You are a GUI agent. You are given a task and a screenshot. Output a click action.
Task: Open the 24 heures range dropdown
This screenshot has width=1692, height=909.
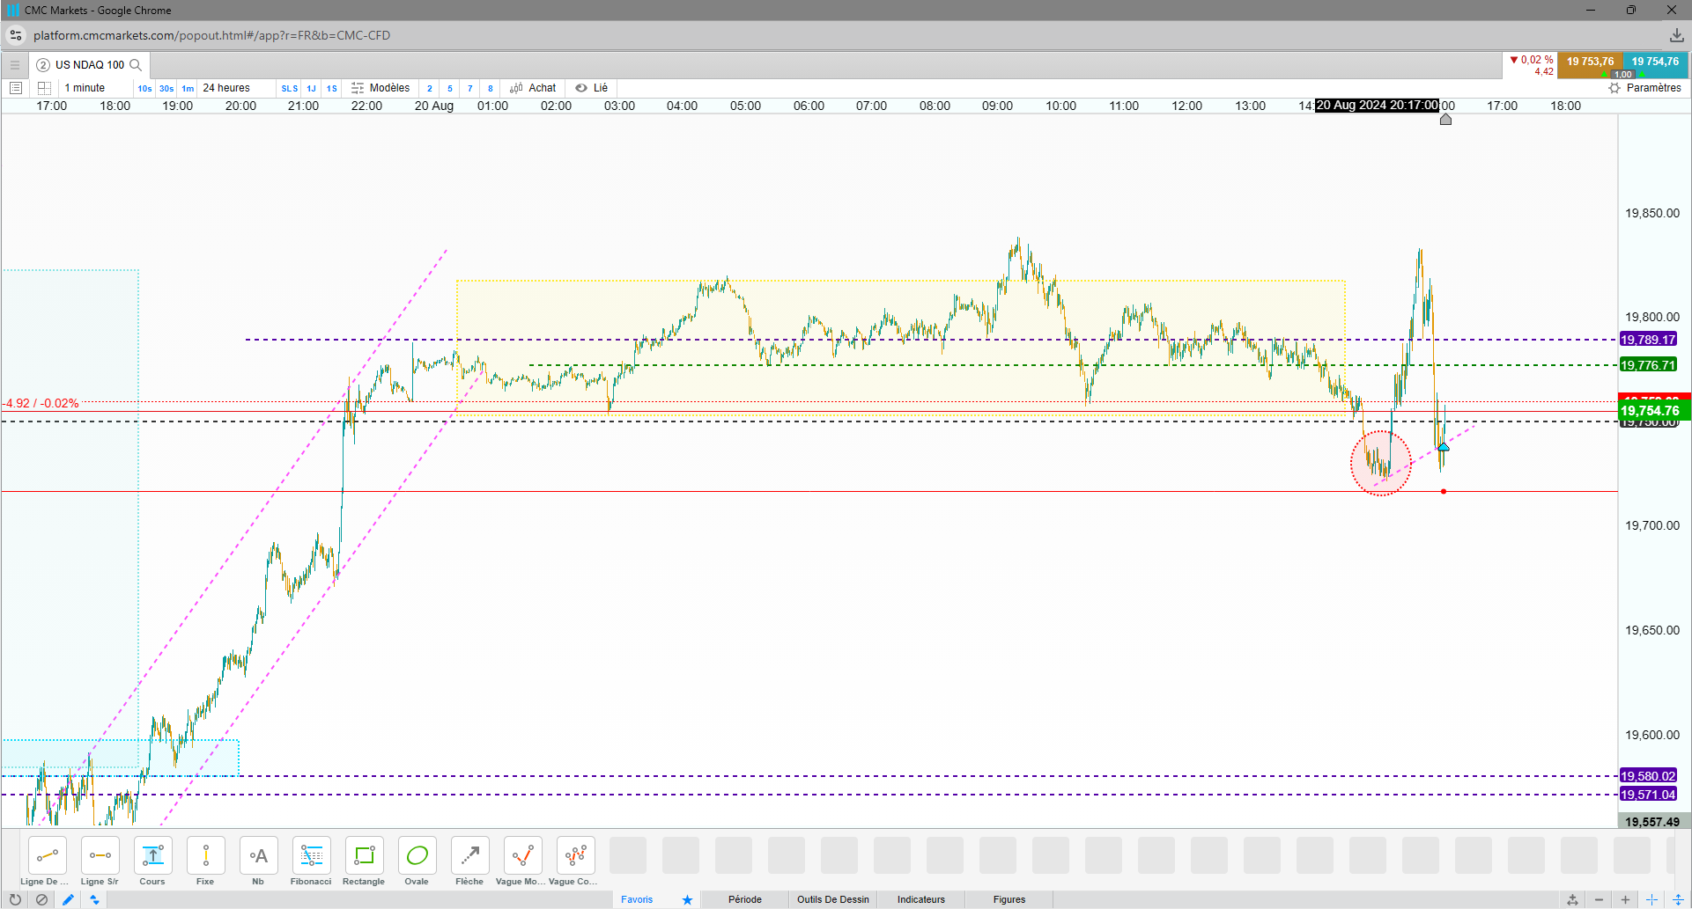pyautogui.click(x=226, y=88)
